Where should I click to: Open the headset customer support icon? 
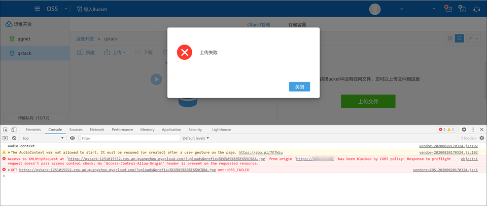[476, 9]
